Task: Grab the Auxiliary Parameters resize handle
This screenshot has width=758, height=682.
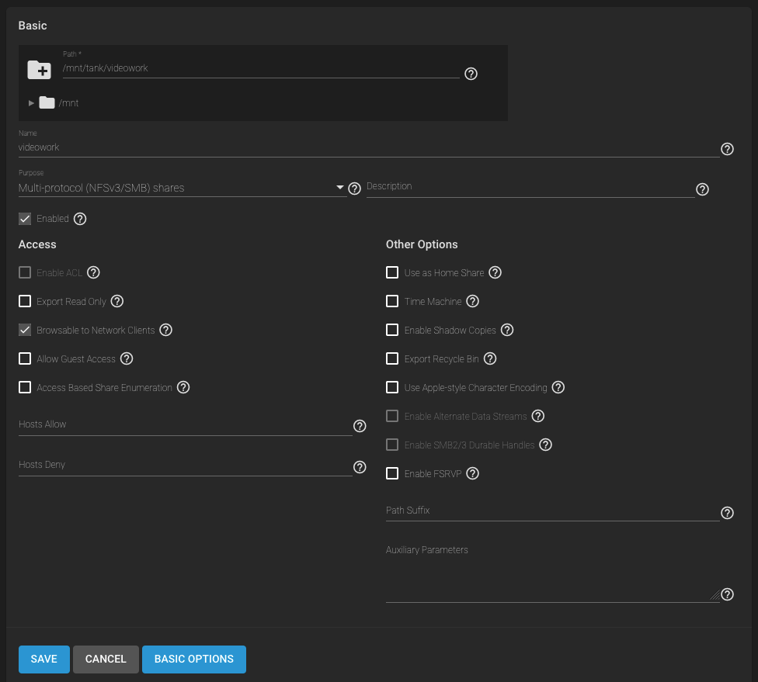Action: pyautogui.click(x=715, y=596)
